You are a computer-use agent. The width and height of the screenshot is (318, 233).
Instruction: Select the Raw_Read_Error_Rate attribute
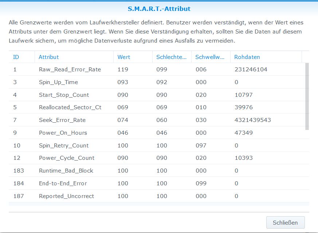click(70, 70)
